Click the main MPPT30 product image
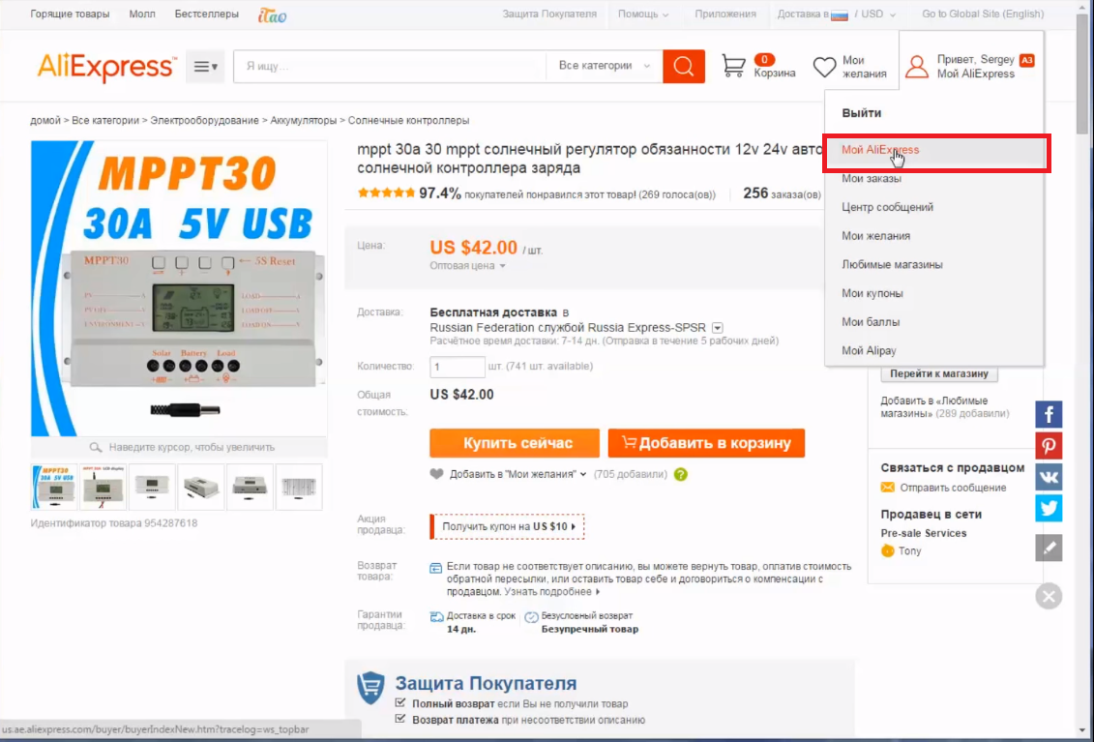 tap(179, 288)
